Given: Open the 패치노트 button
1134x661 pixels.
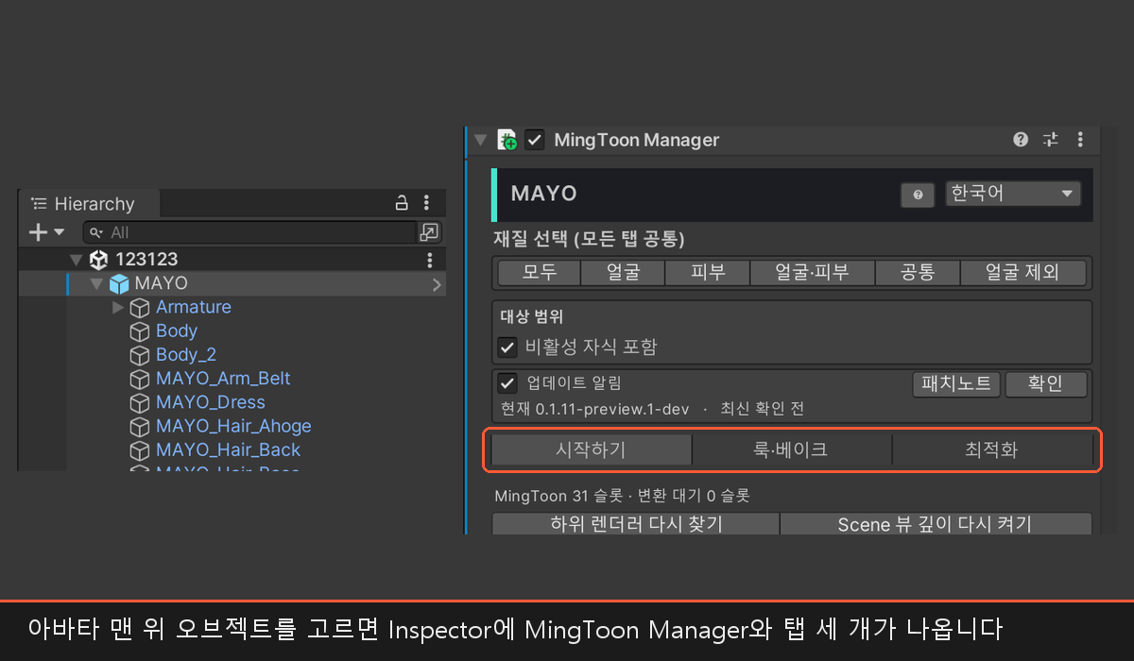Looking at the screenshot, I should (956, 383).
